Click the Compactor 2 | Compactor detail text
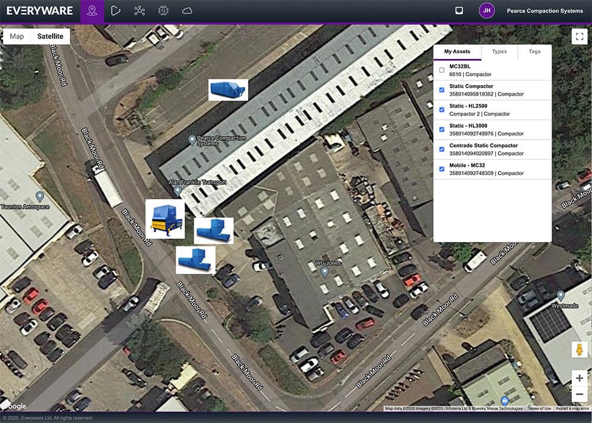 [480, 114]
